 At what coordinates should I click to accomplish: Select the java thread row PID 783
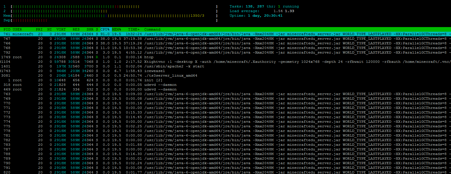[x=225, y=145]
